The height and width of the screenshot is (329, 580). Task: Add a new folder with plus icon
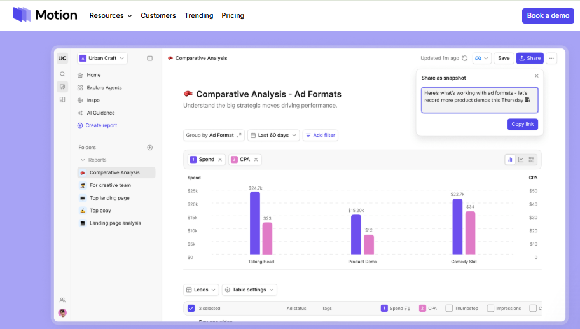pos(150,147)
